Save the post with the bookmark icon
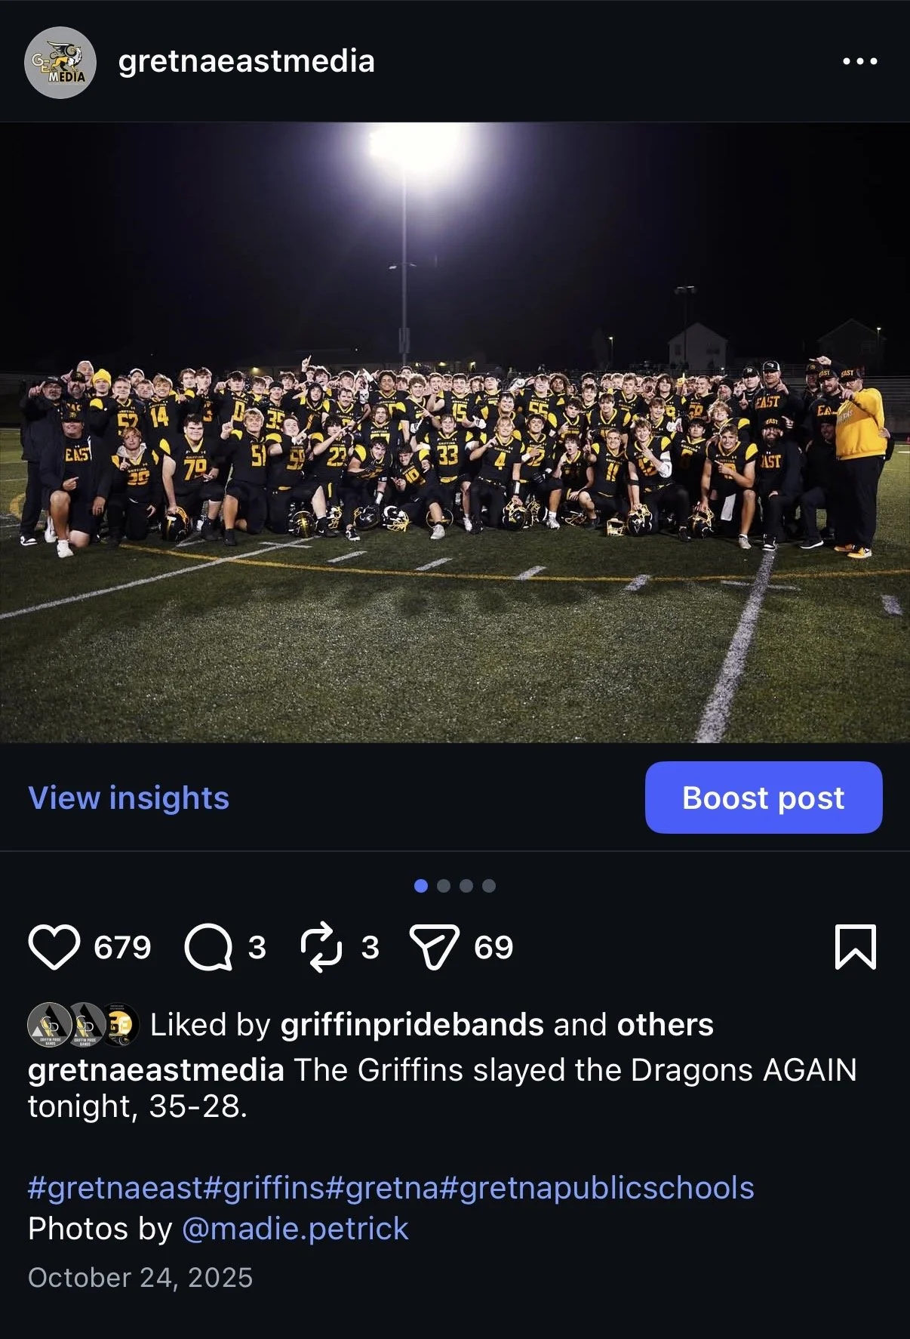The image size is (910, 1339). (x=856, y=947)
